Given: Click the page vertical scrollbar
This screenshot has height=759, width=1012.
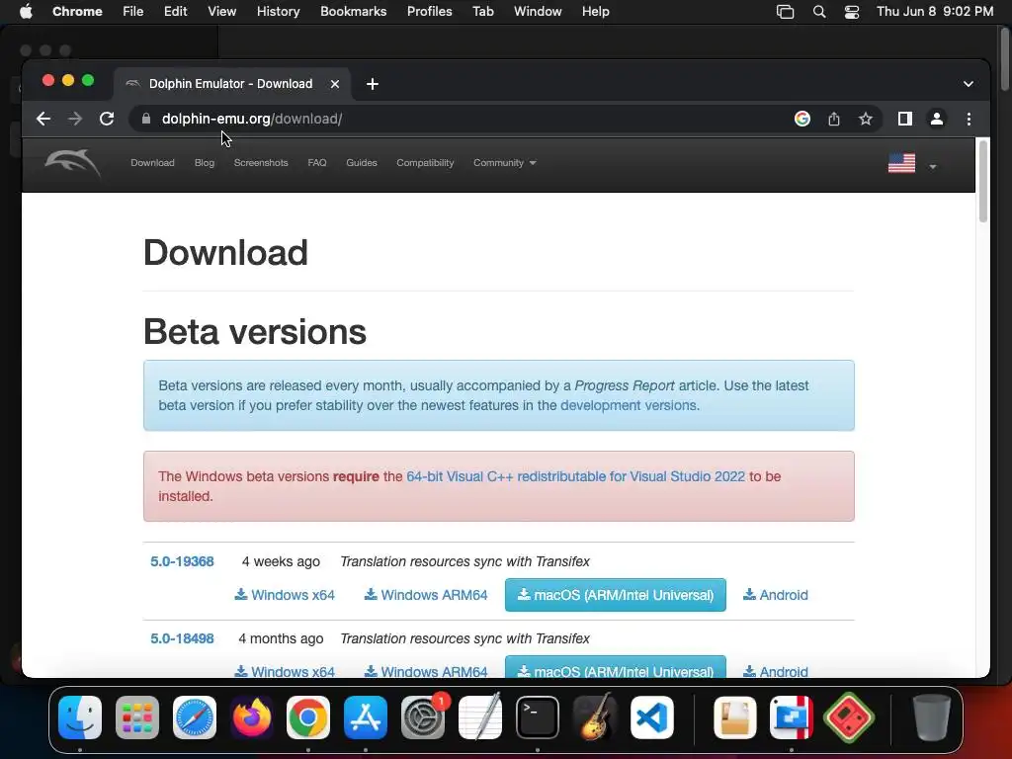Looking at the screenshot, I should [x=983, y=182].
